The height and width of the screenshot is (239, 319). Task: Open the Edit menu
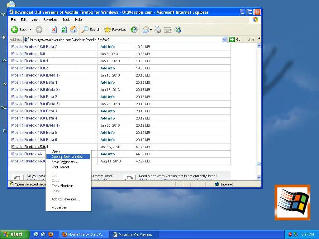(x=24, y=20)
